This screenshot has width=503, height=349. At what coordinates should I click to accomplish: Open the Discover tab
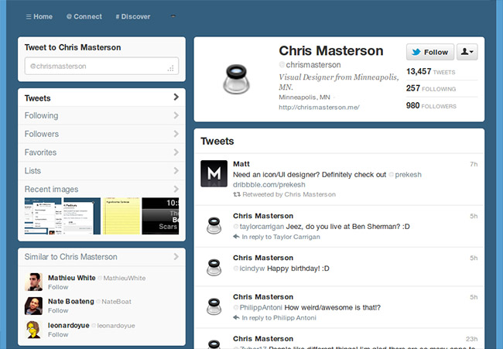pyautogui.click(x=133, y=16)
